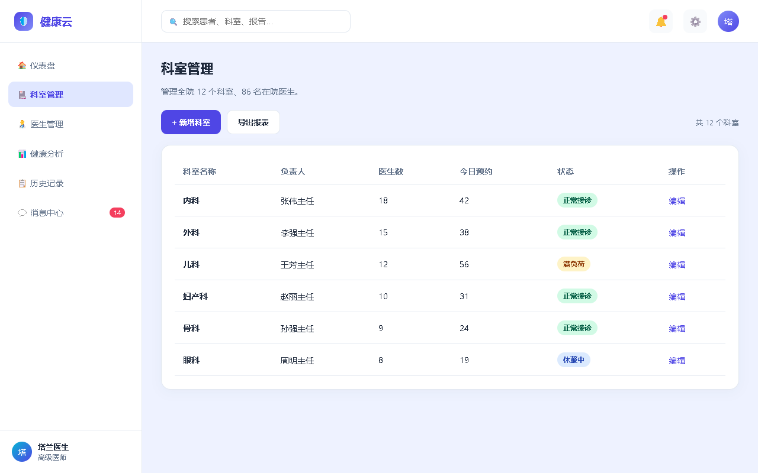
Task: Click the 休整中 status badge for 眼科
Action: click(x=574, y=360)
